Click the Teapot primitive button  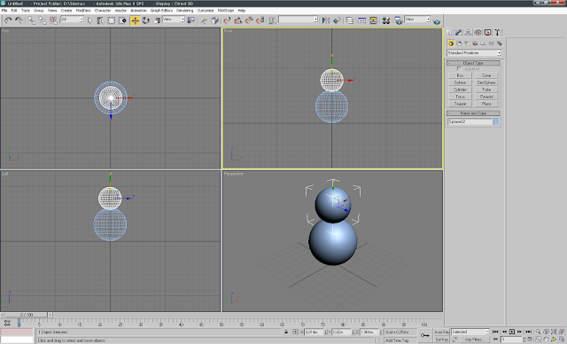[x=460, y=104]
